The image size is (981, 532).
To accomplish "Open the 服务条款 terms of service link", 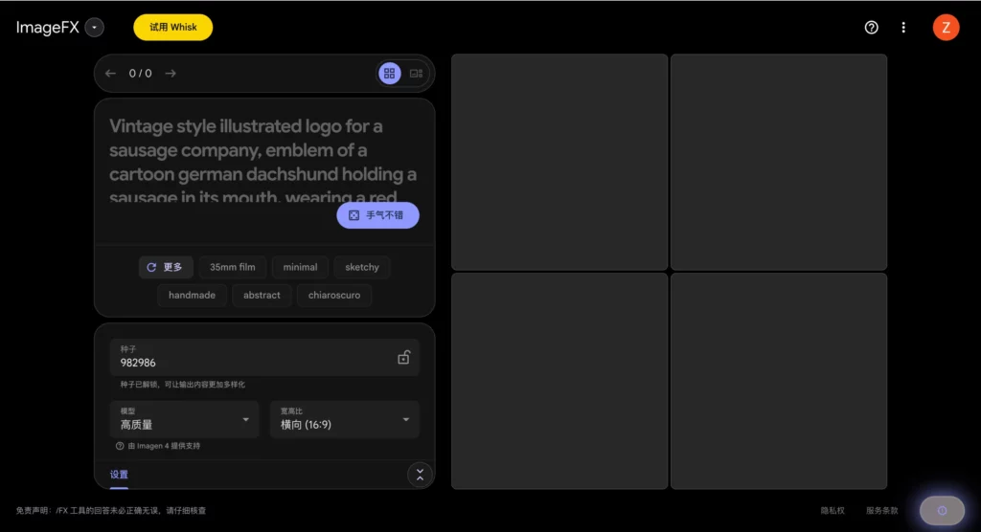I will click(881, 511).
